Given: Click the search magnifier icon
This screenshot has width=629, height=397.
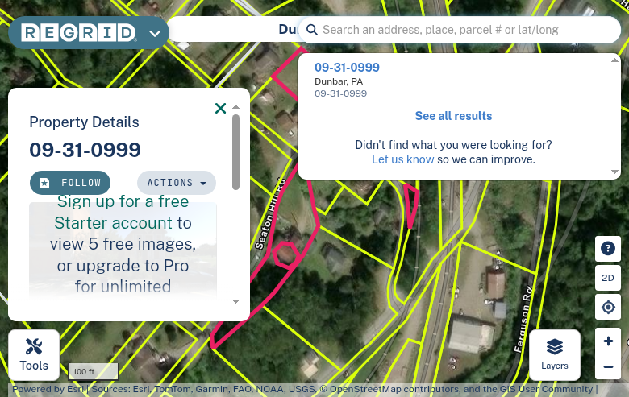Looking at the screenshot, I should [x=312, y=30].
